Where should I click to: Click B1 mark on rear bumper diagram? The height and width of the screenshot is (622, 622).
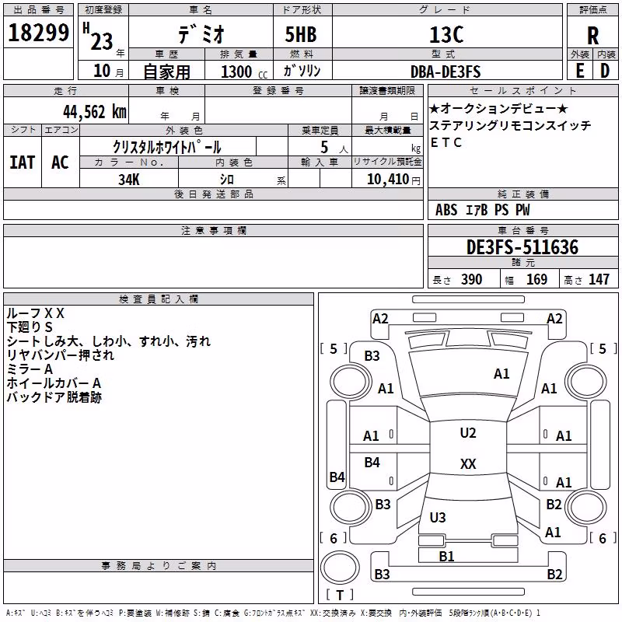446,557
